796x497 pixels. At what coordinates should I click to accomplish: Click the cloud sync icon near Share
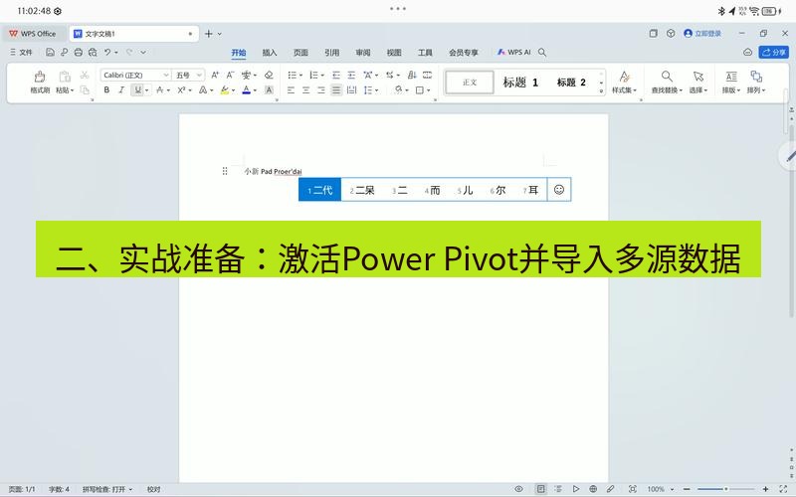pyautogui.click(x=748, y=52)
